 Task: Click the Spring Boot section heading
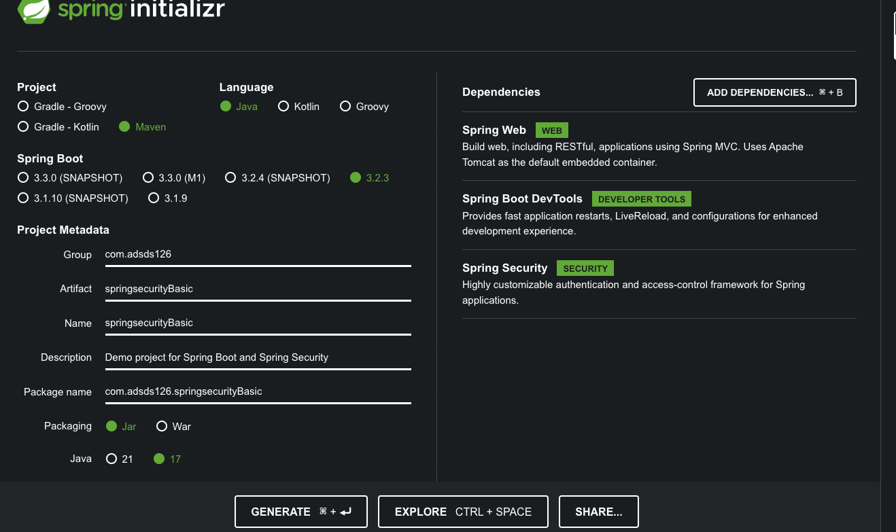50,159
